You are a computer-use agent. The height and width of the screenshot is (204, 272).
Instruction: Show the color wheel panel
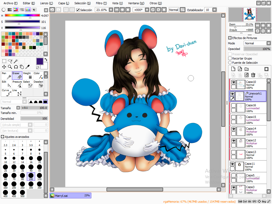4,10
